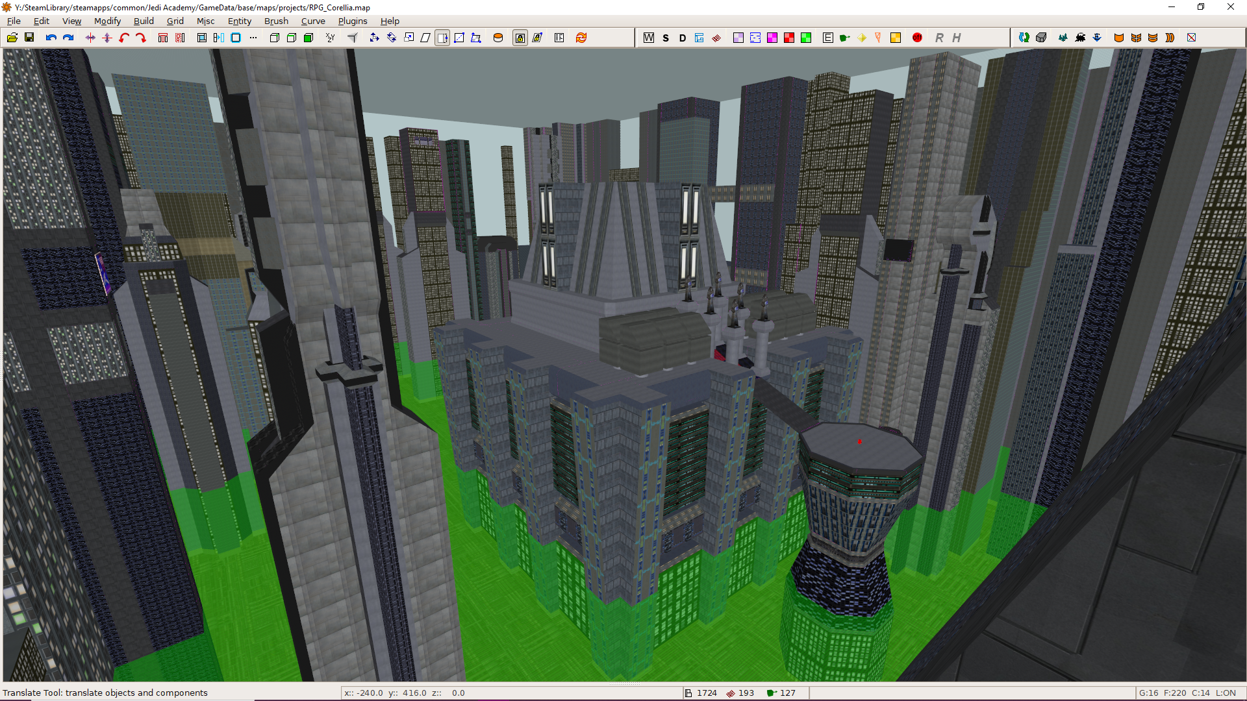This screenshot has width=1247, height=701.
Task: Click the gray cube icon in right toolbar
Action: [x=1041, y=38]
